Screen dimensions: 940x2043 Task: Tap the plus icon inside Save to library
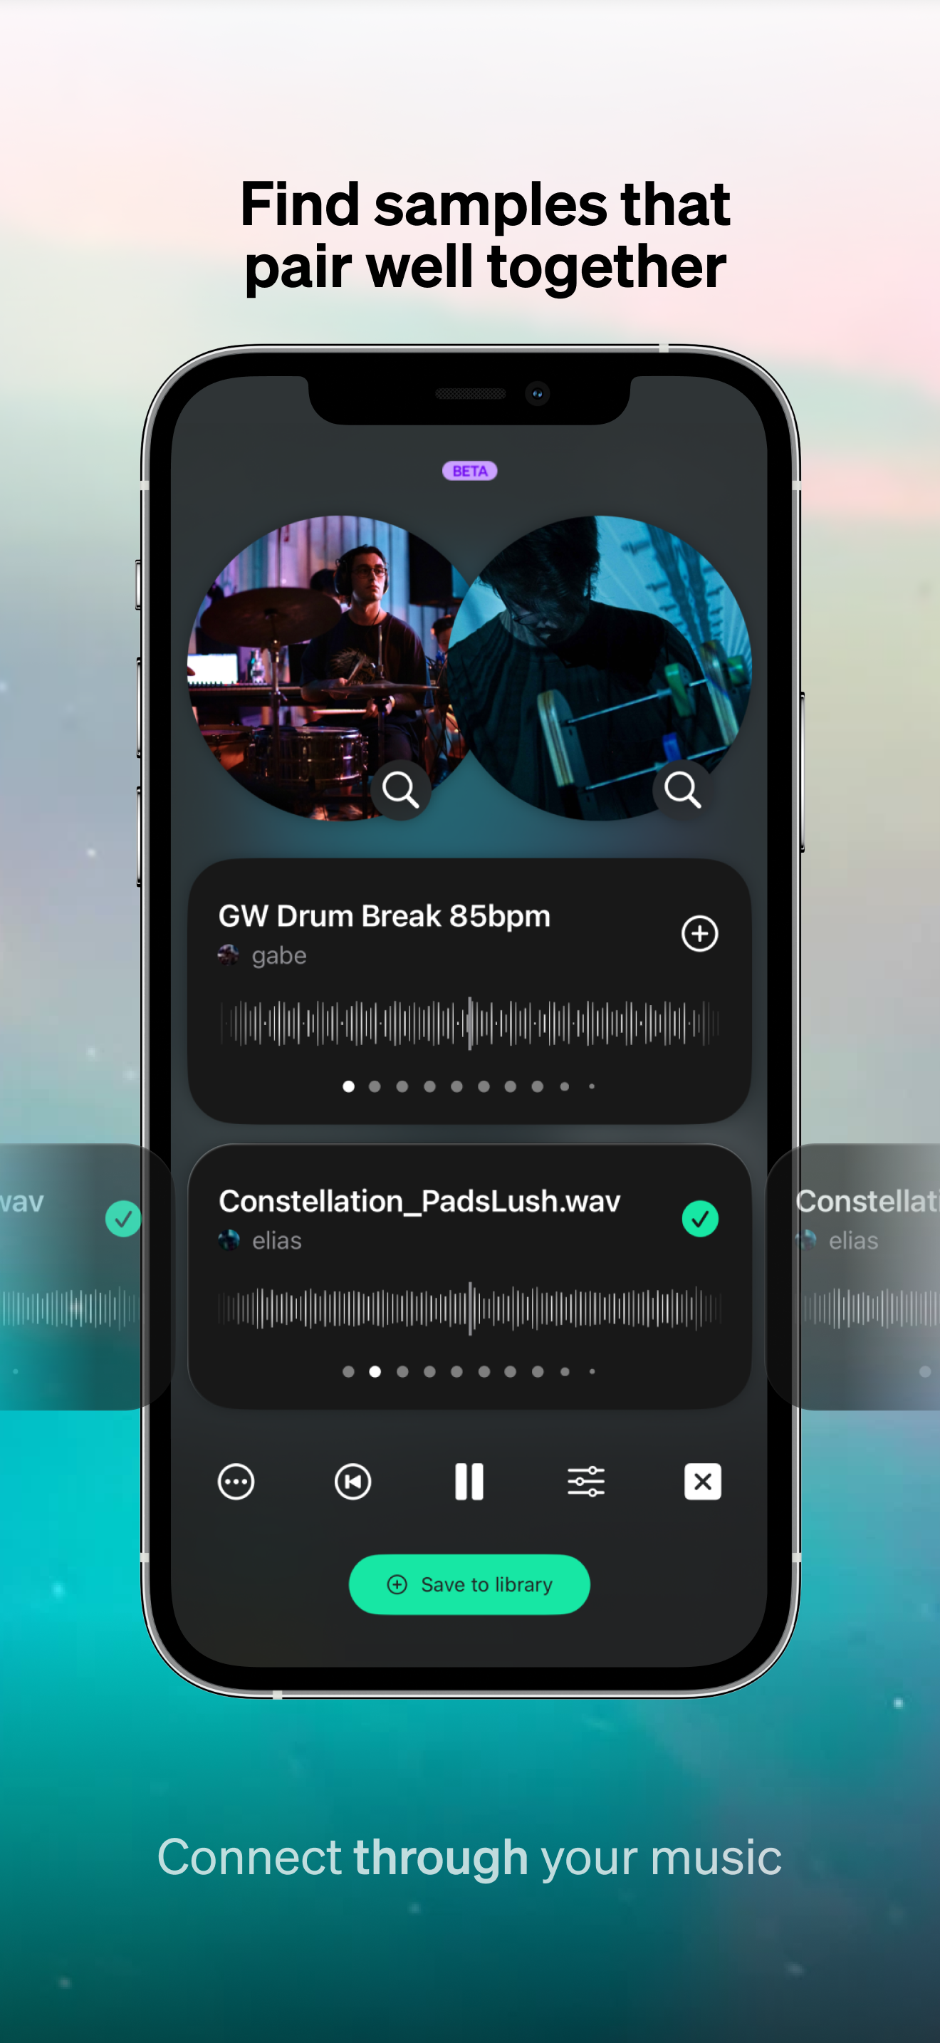(397, 1584)
